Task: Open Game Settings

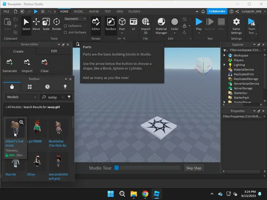Action: click(236, 26)
